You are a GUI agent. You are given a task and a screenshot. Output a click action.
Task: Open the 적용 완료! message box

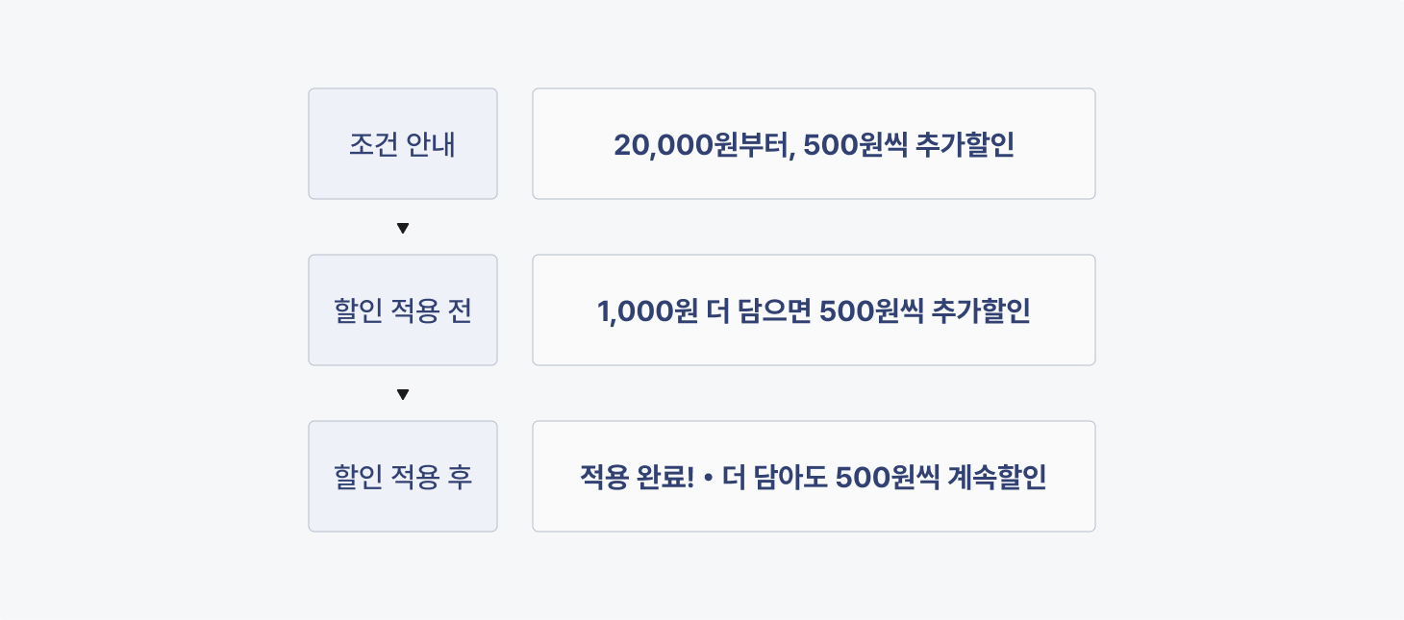(814, 477)
